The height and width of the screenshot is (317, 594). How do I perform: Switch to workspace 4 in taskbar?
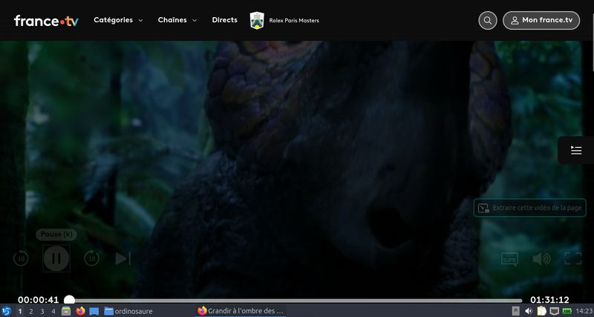pyautogui.click(x=53, y=311)
